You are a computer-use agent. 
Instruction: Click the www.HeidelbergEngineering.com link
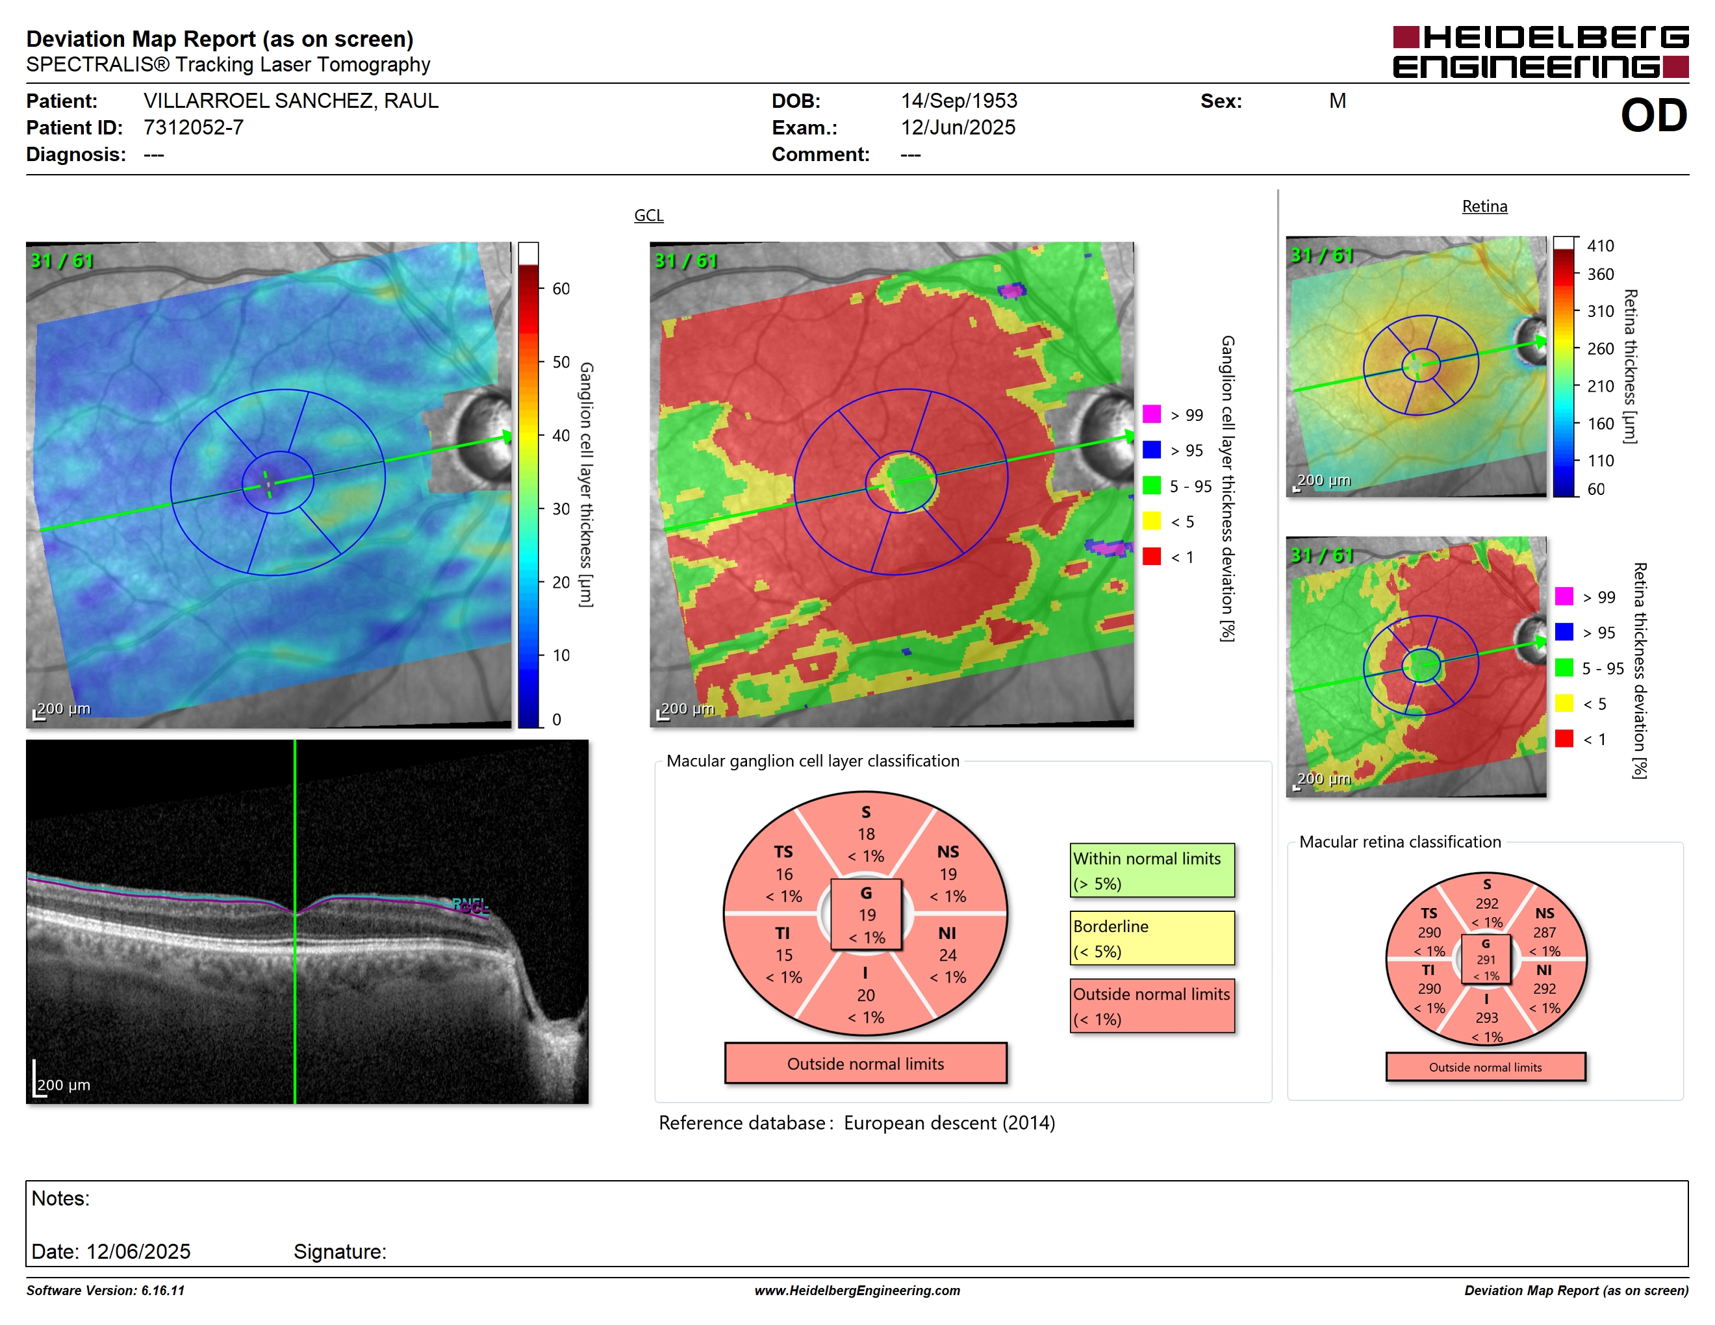tap(857, 1291)
